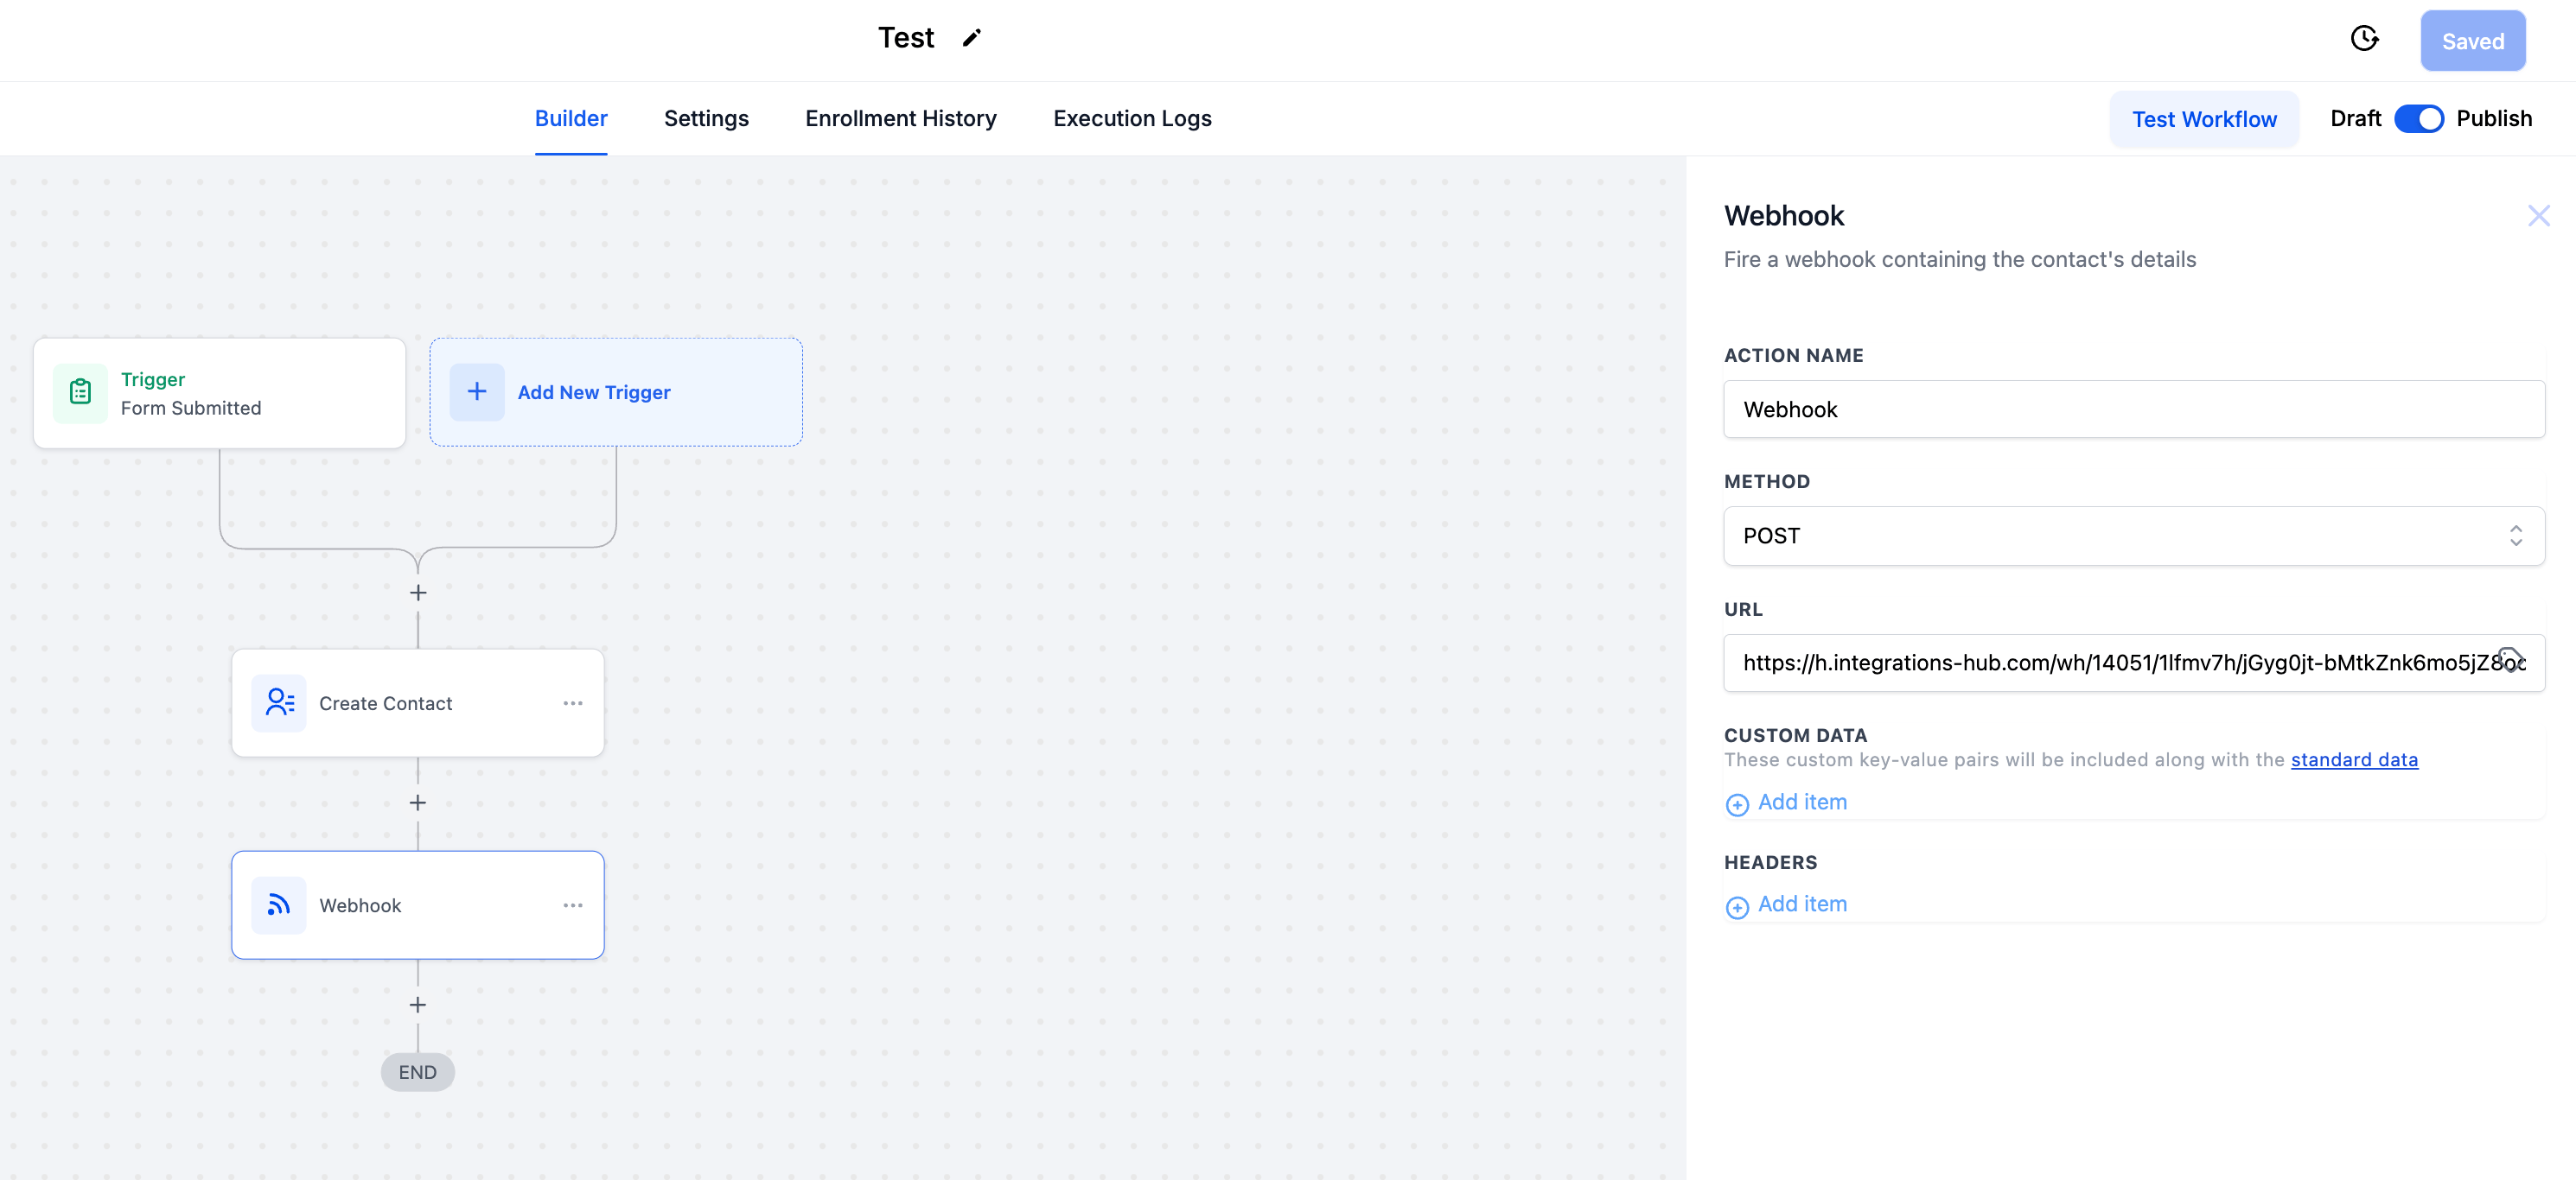The image size is (2576, 1180).
Task: Click the Test Workflow button
Action: pos(2204,119)
